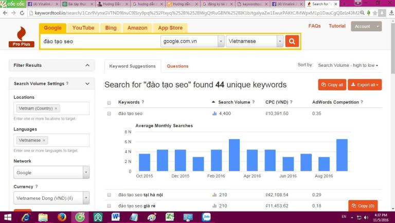Viewport: 395px width, 223px height.
Task: Show chart icon for đào tạo seo giá rẻ
Action: point(214,206)
